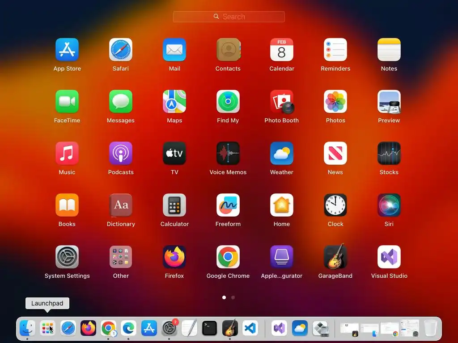Open Weather from the Dock
Screen dimensions: 458x343
click(300, 328)
